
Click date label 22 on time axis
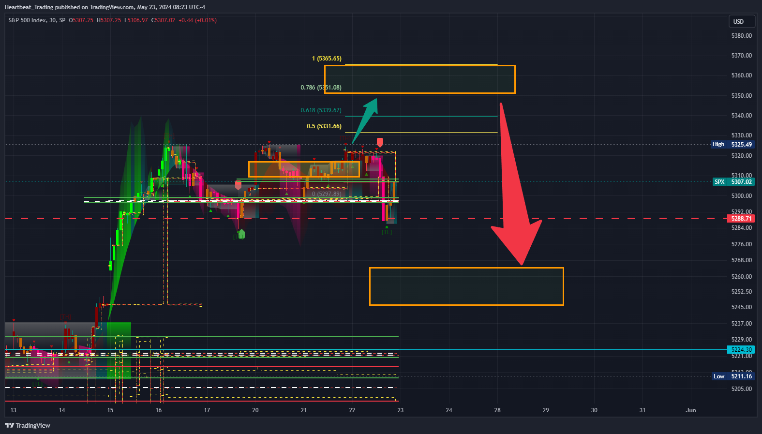coord(352,410)
